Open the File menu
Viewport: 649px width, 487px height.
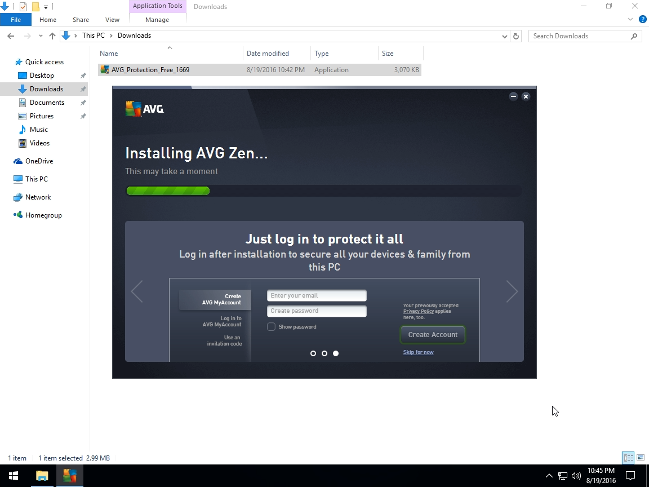coord(16,20)
